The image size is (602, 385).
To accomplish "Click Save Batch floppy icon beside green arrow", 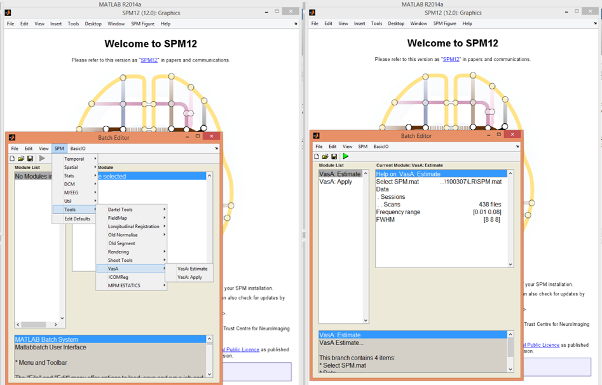I will point(334,156).
